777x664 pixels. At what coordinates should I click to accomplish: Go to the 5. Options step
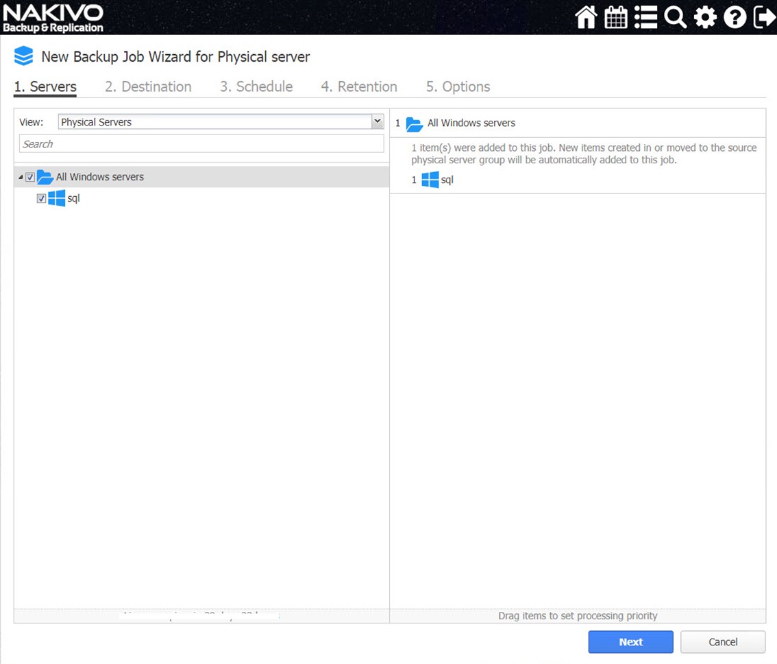(x=458, y=86)
